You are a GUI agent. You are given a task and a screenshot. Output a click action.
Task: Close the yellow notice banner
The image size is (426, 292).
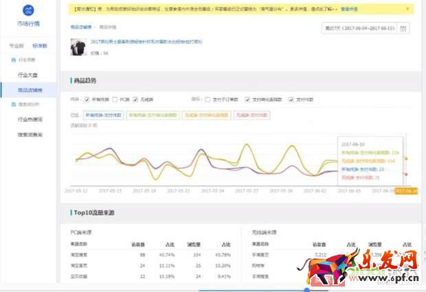coord(407,9)
